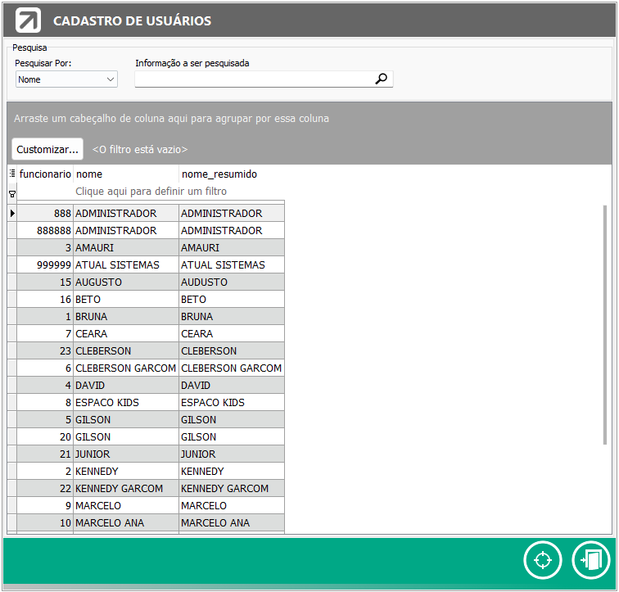The height and width of the screenshot is (592, 619).
Task: Click KENNEDY GARCOM in nome_resumido column
Action: [232, 488]
